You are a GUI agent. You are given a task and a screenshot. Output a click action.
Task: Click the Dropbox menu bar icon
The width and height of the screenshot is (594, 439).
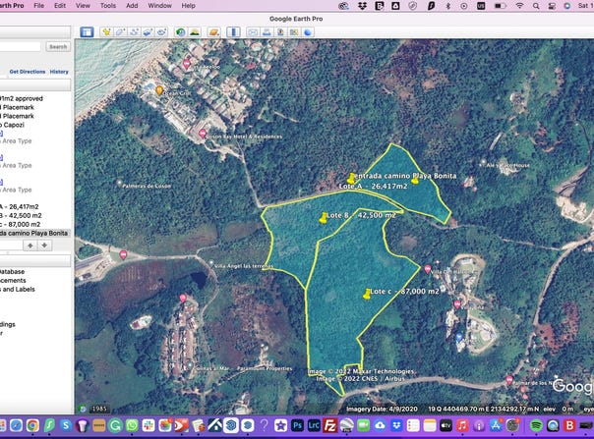pos(362,6)
